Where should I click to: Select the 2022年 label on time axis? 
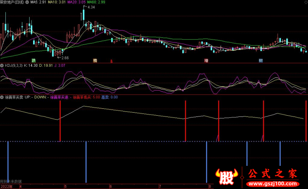(7, 186)
